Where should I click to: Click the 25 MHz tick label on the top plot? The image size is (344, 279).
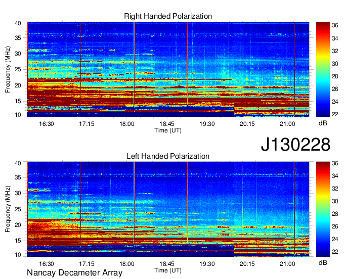18,70
